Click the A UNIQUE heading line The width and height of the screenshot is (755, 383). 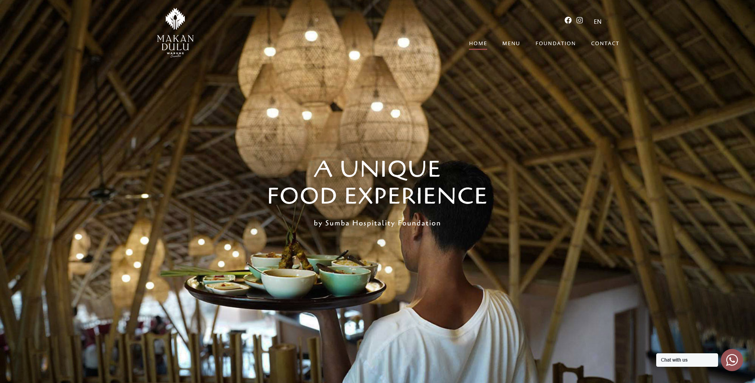(377, 169)
